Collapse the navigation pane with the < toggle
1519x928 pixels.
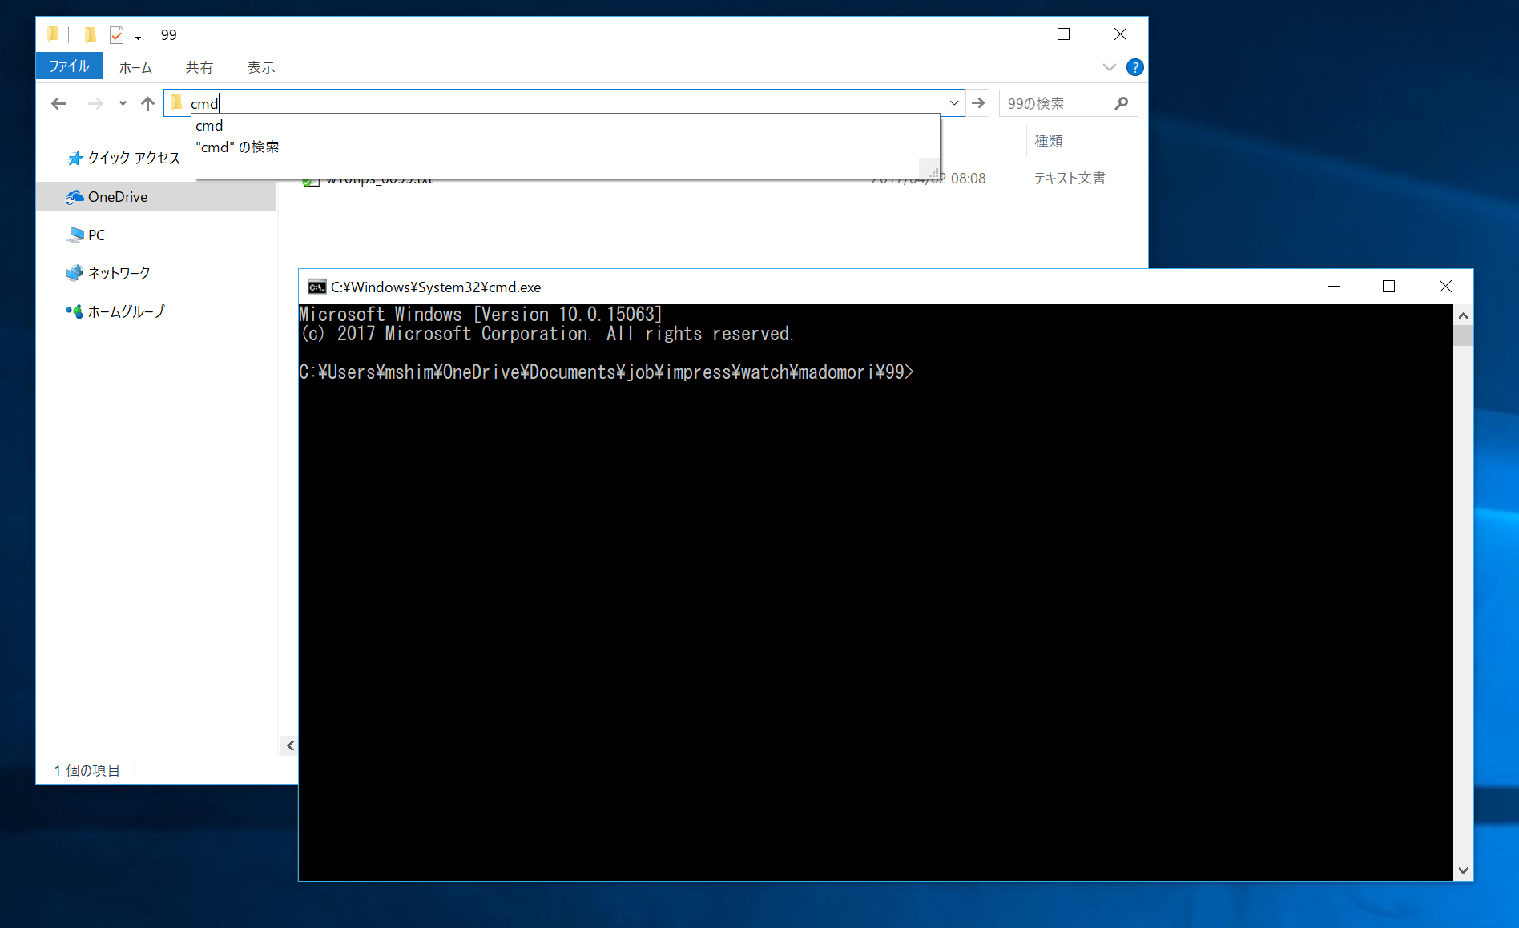pyautogui.click(x=289, y=745)
